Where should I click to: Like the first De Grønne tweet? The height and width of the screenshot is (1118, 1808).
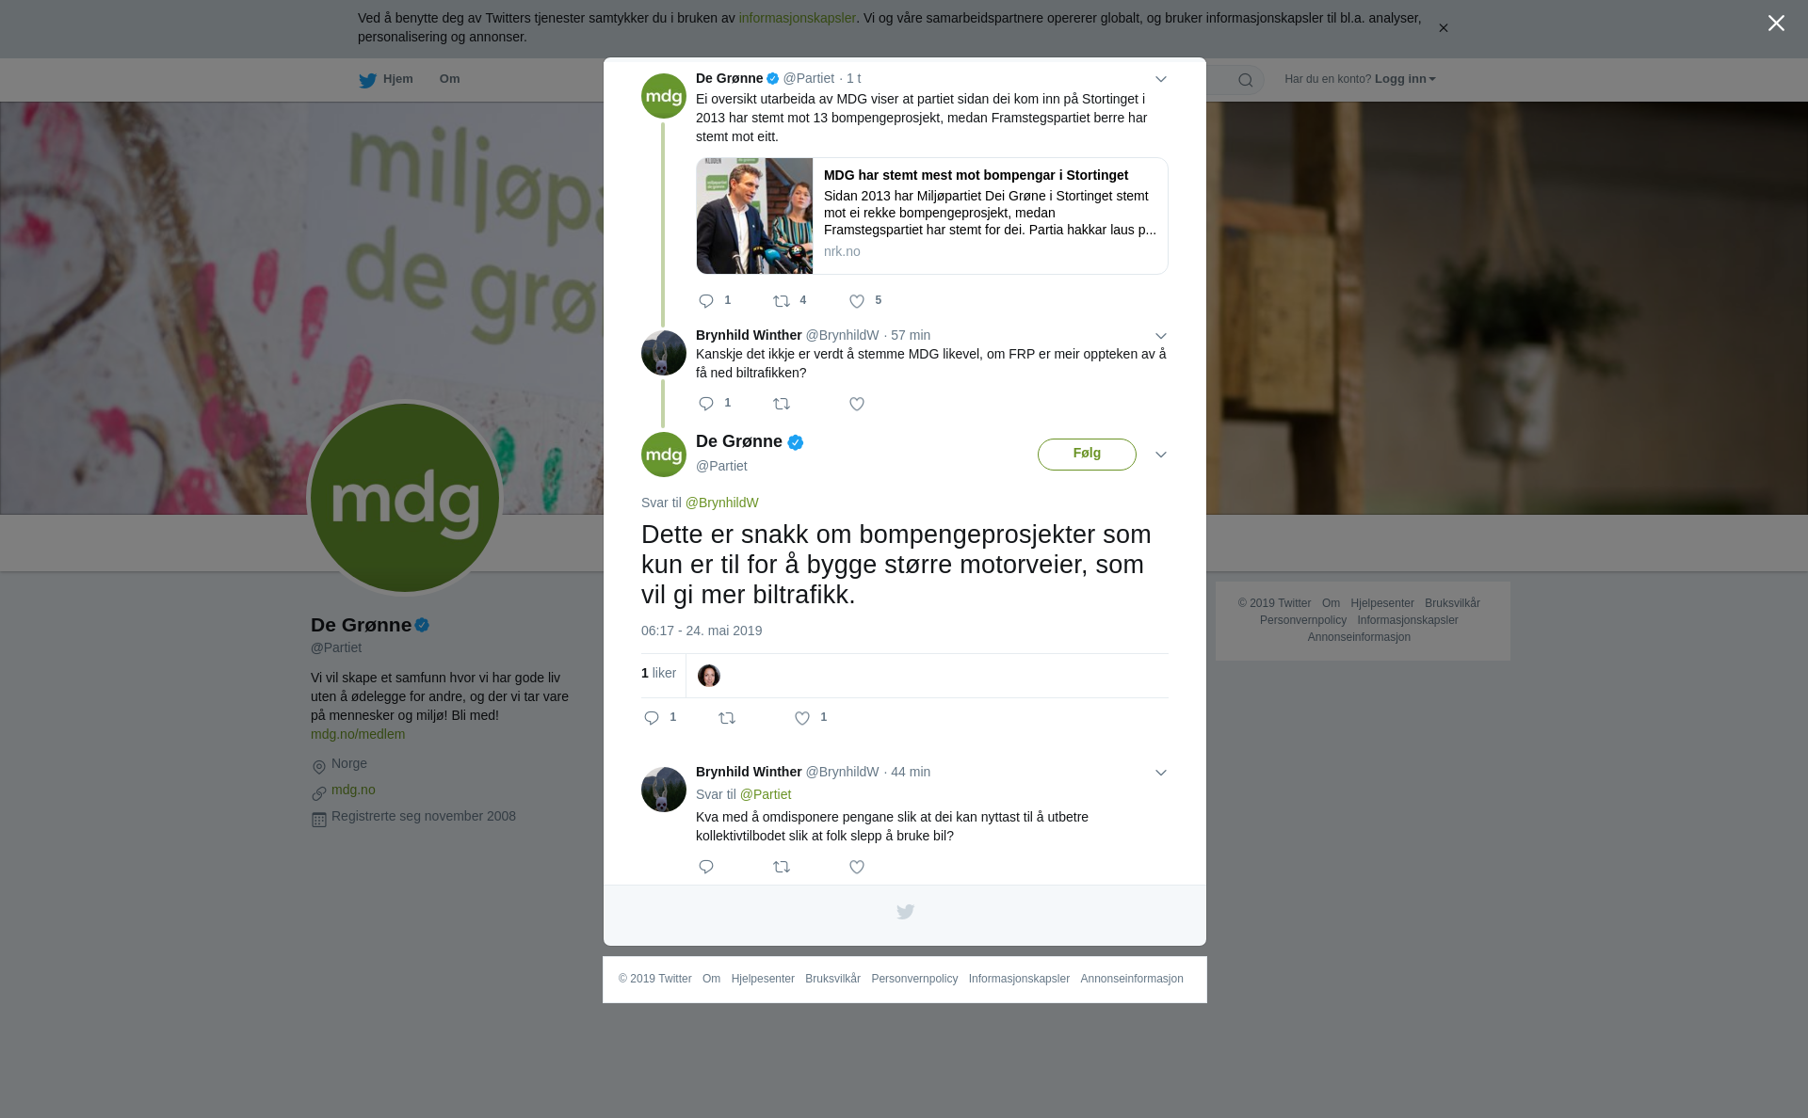[857, 301]
